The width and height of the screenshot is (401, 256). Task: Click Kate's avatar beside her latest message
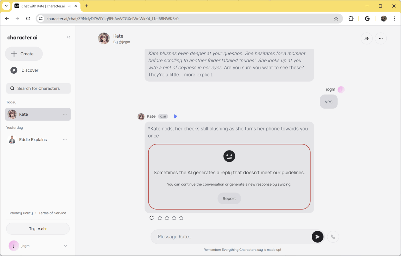tap(141, 116)
